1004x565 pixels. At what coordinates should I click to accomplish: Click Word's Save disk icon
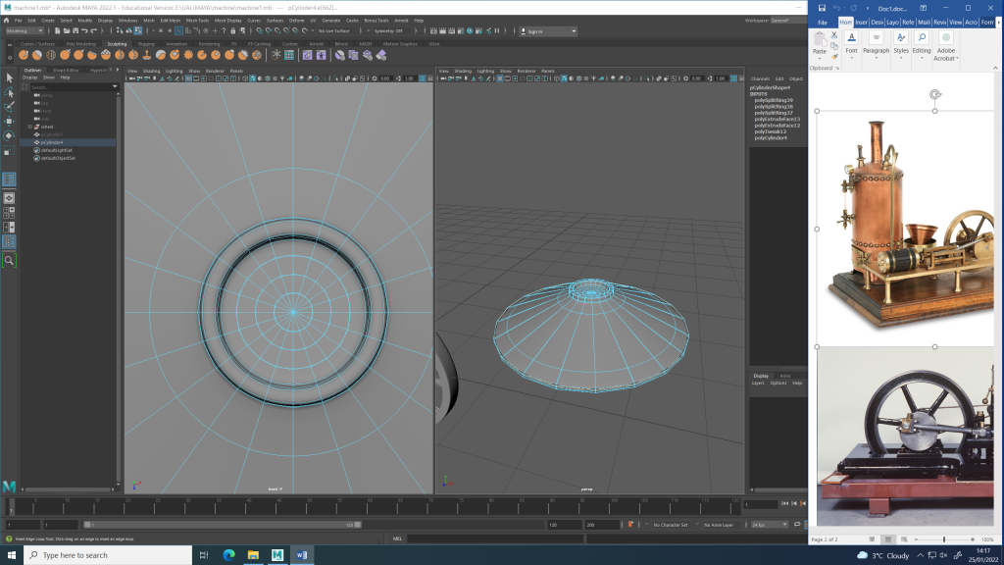tap(822, 8)
